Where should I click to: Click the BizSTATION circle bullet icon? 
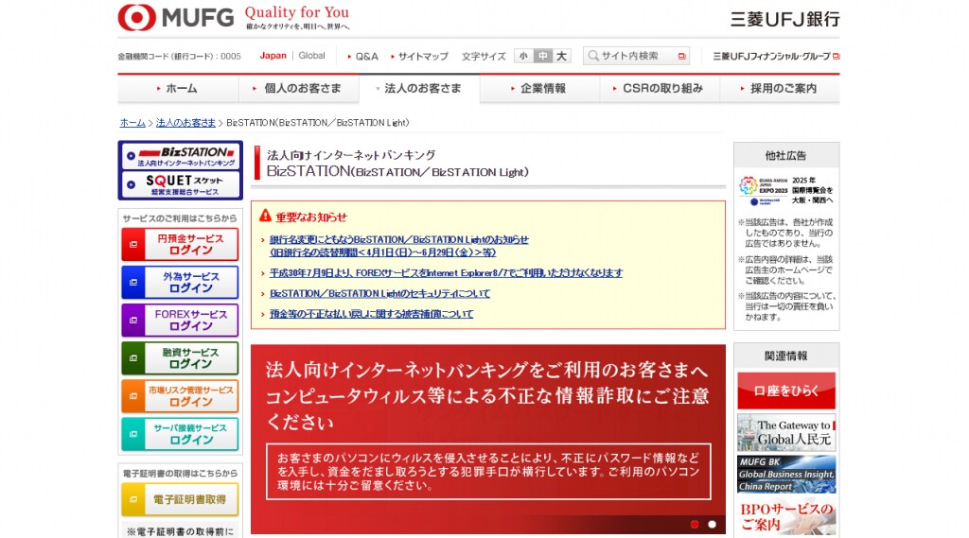(131, 156)
